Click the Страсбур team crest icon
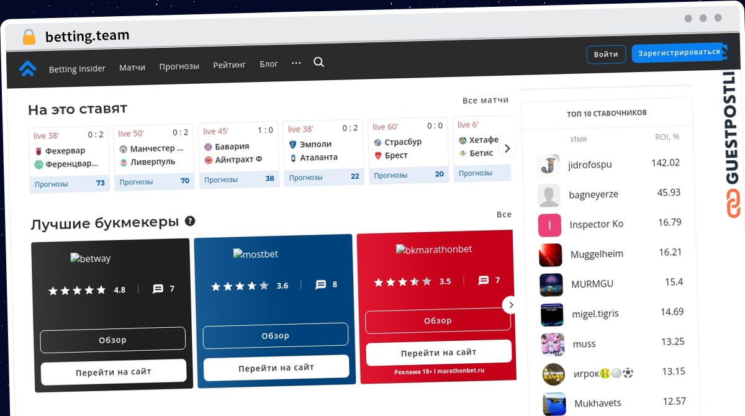The height and width of the screenshot is (416, 745). (377, 143)
